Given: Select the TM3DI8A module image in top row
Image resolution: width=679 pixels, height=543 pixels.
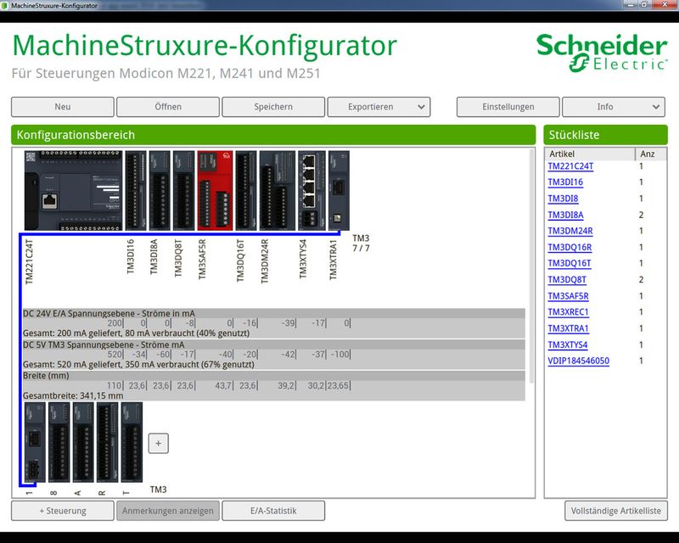Looking at the screenshot, I should [x=160, y=191].
